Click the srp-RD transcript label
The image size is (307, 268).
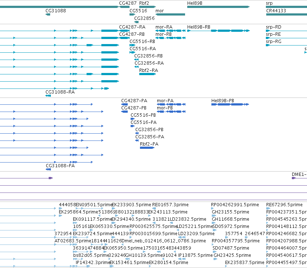tap(273, 27)
